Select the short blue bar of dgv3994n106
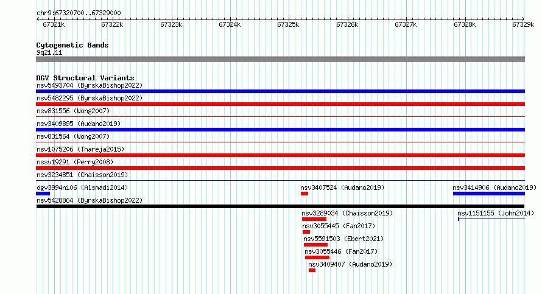Viewport: 542px width, 294px height. (43, 194)
